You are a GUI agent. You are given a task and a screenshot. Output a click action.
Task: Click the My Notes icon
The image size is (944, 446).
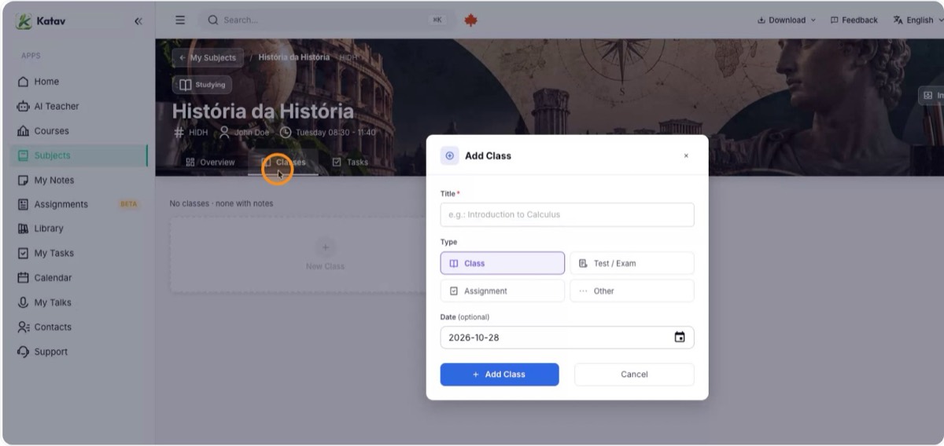[23, 180]
